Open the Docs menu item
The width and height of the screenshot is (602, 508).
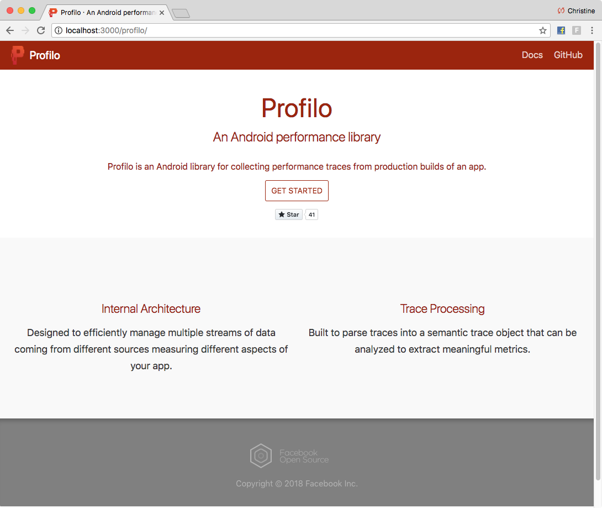(x=532, y=55)
